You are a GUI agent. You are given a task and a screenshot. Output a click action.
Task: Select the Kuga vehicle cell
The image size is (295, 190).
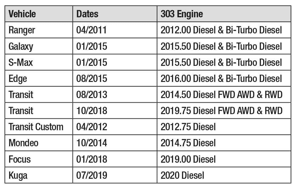(18, 175)
